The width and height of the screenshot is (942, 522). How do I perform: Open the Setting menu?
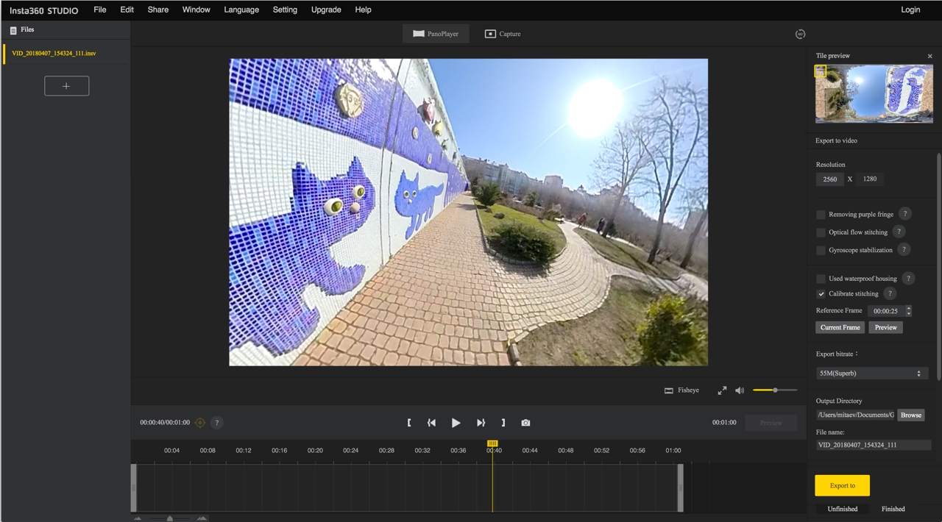(285, 10)
